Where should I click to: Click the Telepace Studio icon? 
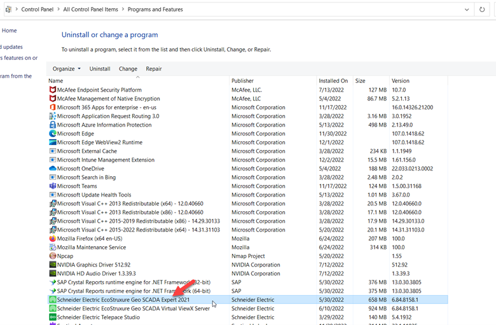point(53,317)
